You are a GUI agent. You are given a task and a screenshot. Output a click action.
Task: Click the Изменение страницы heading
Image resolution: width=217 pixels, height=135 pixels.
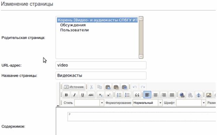(x=27, y=4)
